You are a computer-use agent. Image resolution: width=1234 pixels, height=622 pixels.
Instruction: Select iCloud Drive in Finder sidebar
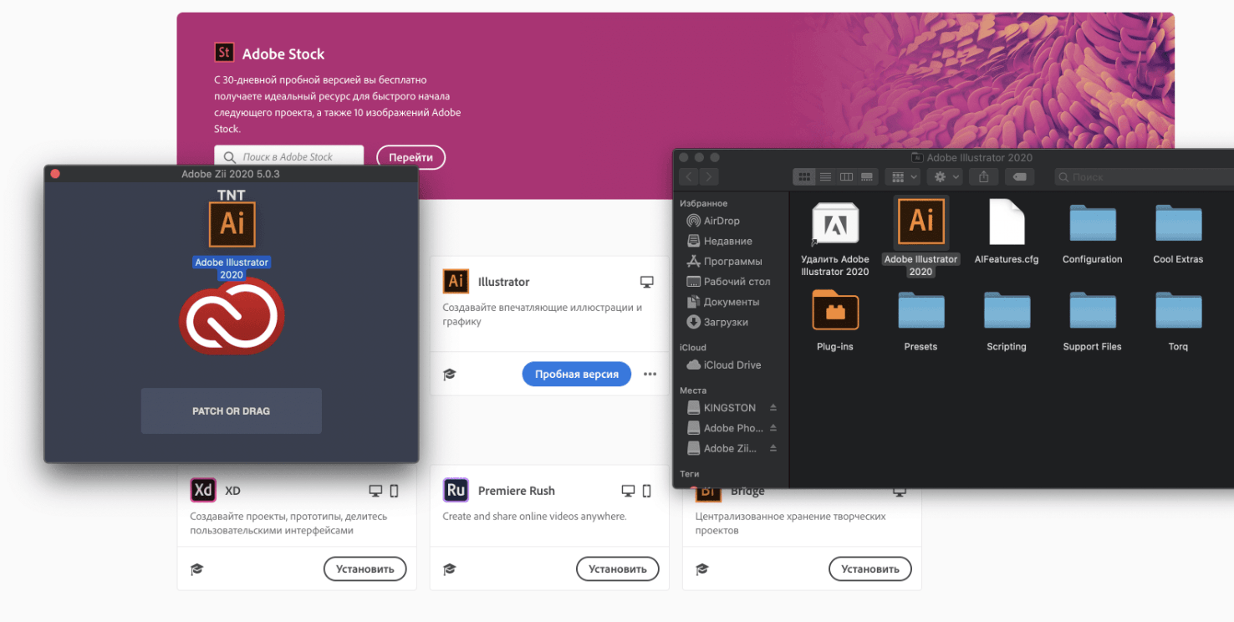732,365
